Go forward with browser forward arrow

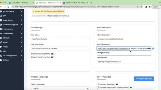(x=5, y=7)
